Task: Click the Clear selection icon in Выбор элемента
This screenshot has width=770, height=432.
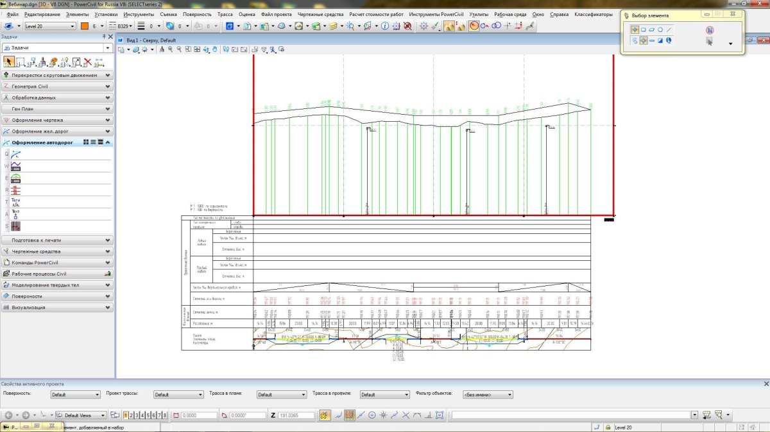Action: pos(710,30)
